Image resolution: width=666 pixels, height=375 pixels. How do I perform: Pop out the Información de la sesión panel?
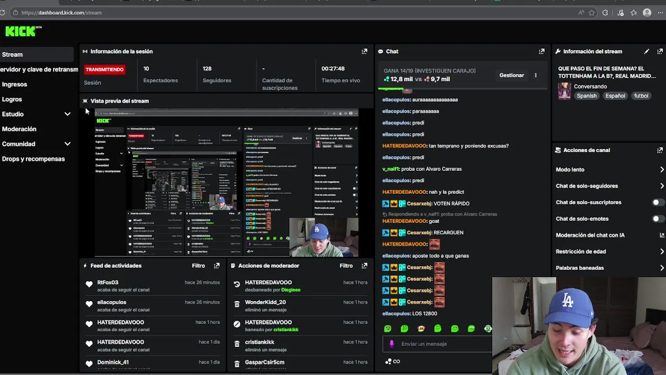[364, 52]
